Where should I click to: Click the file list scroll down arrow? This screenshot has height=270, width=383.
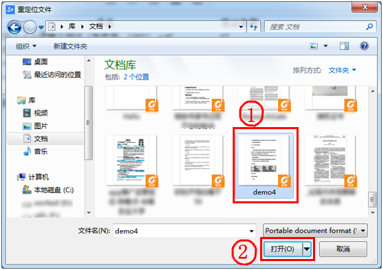(x=373, y=212)
